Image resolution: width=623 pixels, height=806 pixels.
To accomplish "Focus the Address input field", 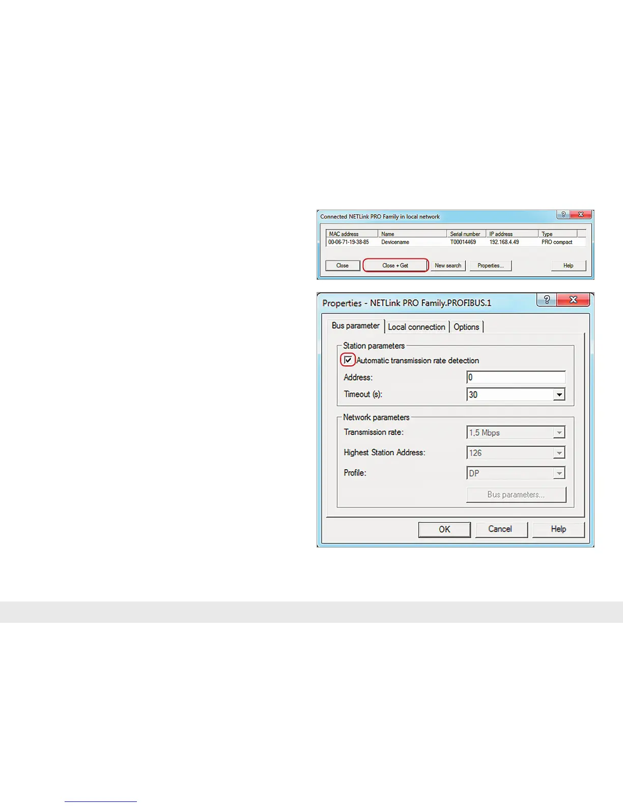I will (x=516, y=377).
